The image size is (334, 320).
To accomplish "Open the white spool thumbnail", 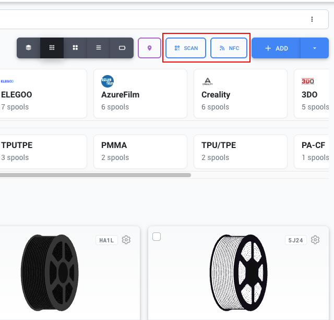I will point(238,273).
